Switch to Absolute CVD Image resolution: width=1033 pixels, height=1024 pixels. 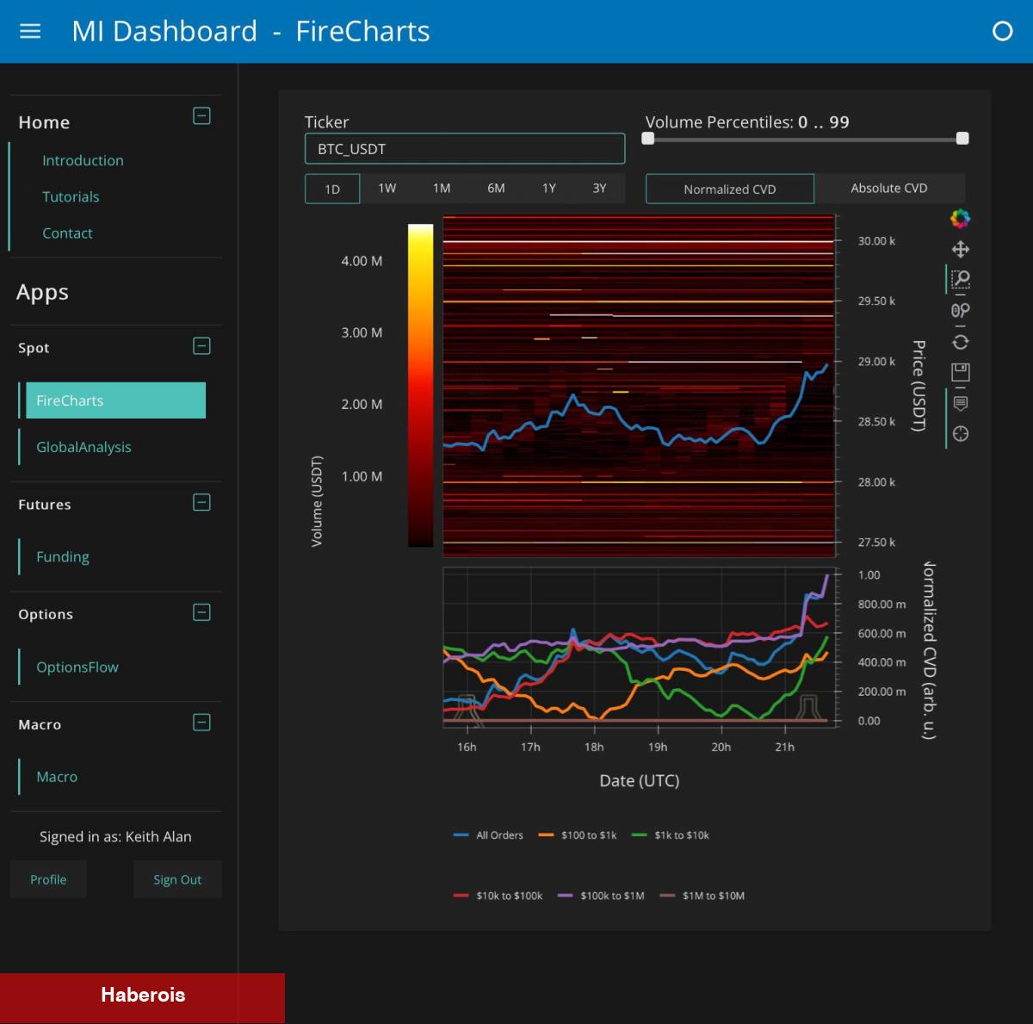coord(889,188)
